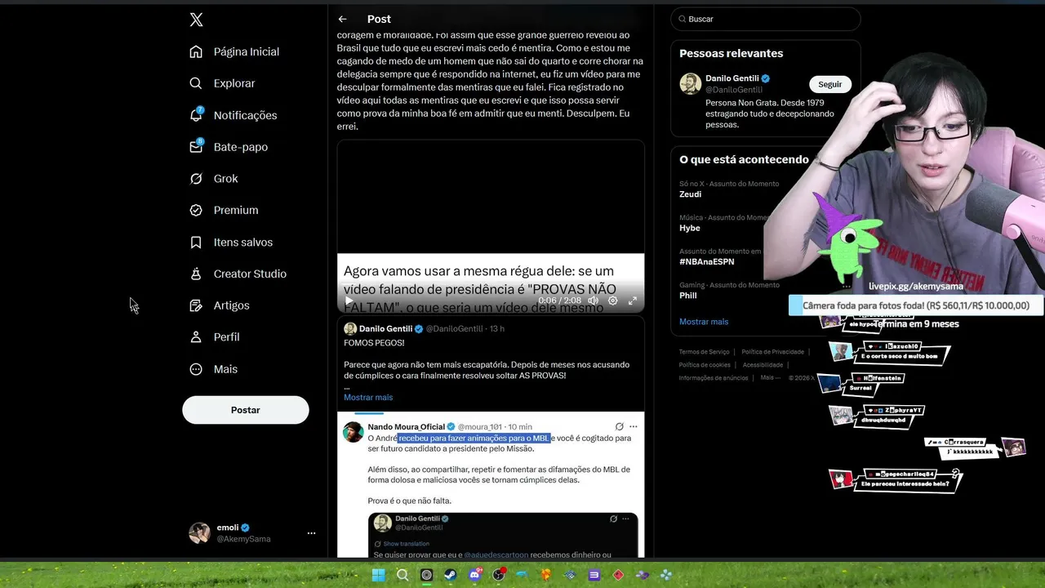Open the orange flame taskbar app
The image size is (1045, 588).
point(546,575)
